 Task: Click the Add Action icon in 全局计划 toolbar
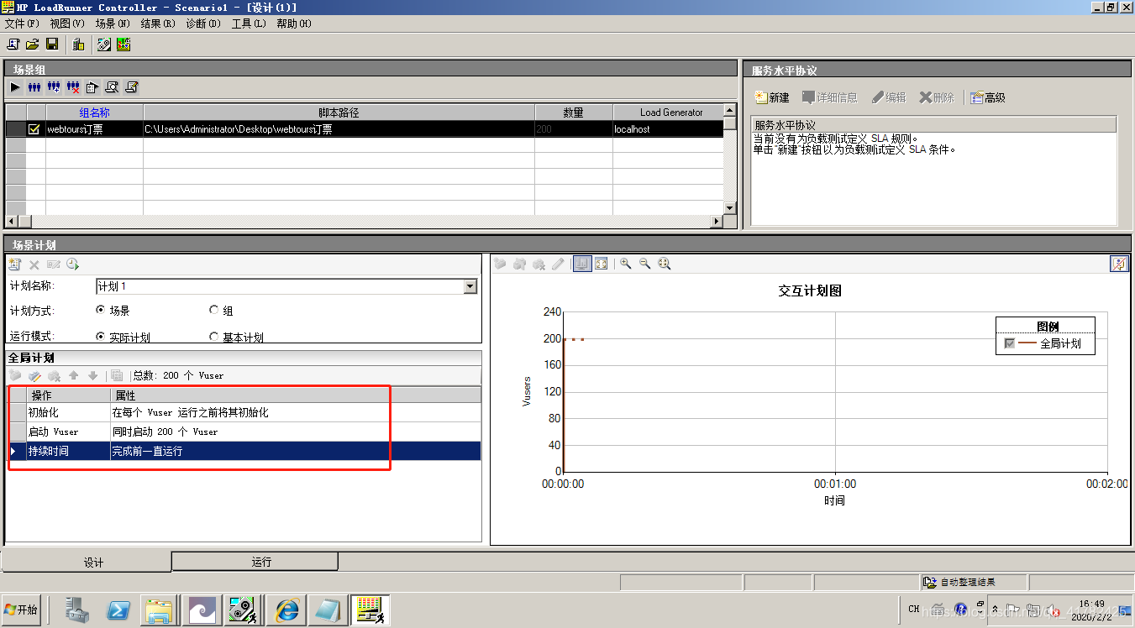click(15, 375)
